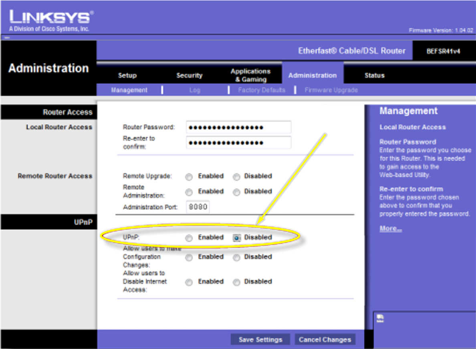This screenshot has width=476, height=349.
Task: Click the Router Password help heading
Action: point(408,142)
